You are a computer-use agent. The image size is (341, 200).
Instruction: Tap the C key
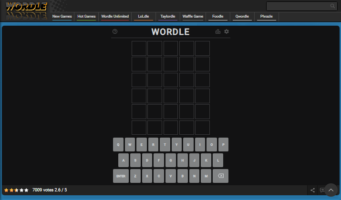[159, 176]
